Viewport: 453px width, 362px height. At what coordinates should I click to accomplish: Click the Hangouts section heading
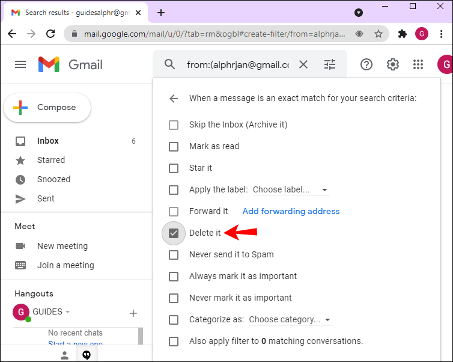[x=34, y=294]
